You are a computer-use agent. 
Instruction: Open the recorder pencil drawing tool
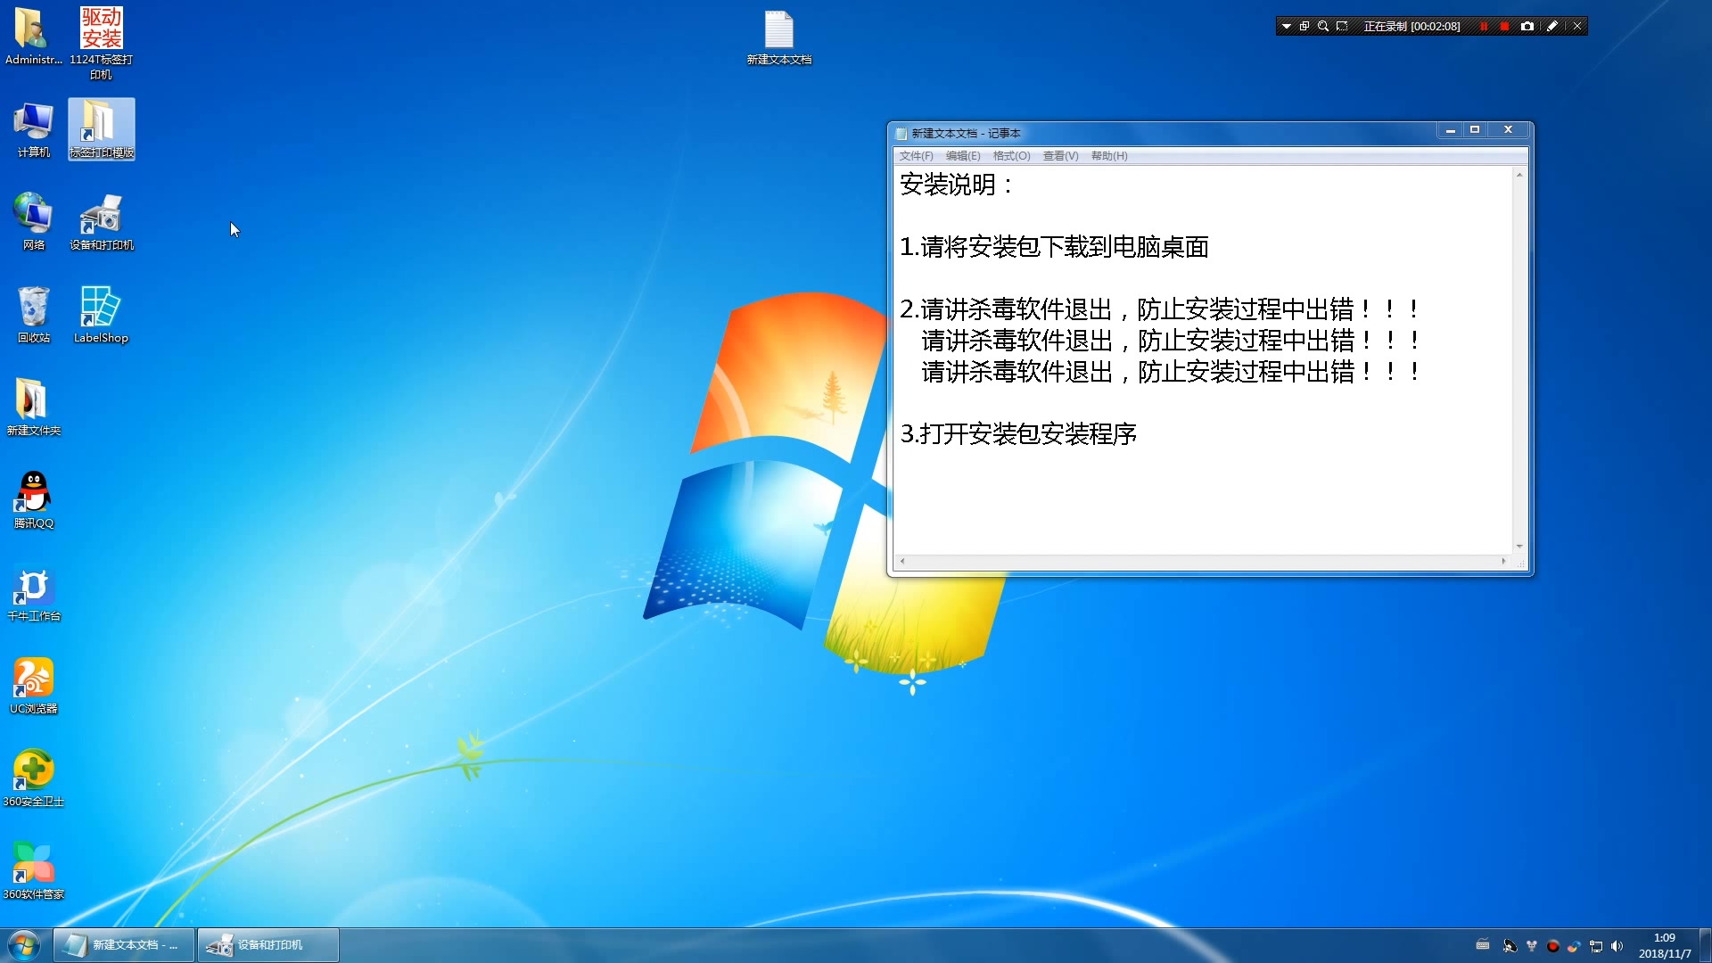point(1552,27)
